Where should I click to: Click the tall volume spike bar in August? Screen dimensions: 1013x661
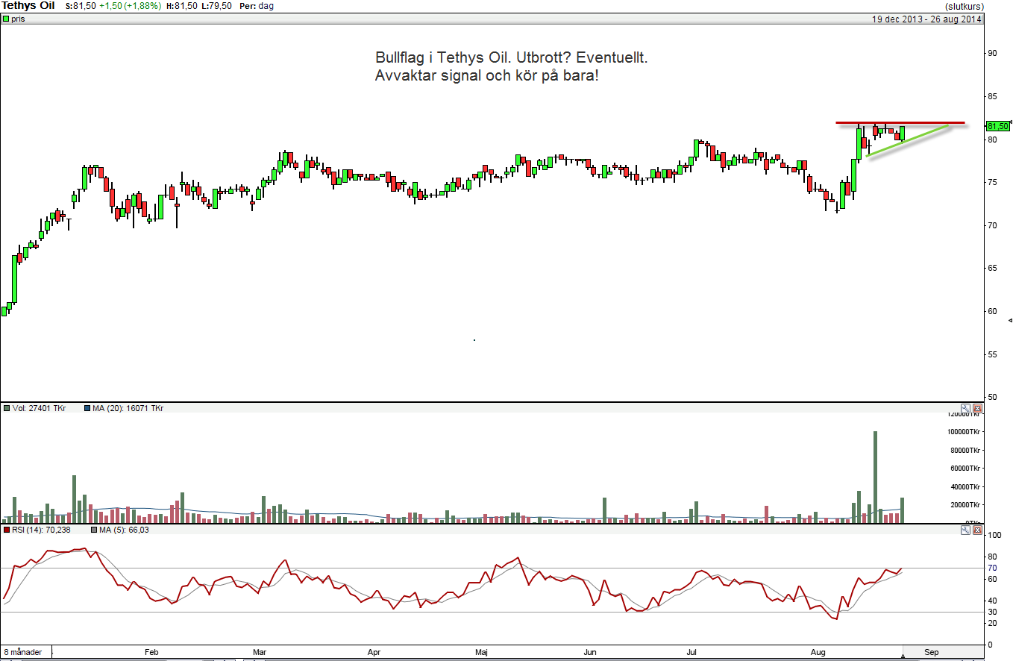coord(875,477)
